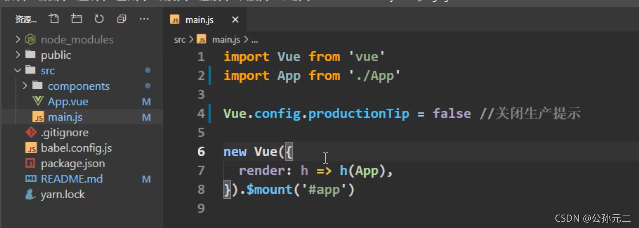Switch to the main.js editor tab
The width and height of the screenshot is (639, 228).
(x=199, y=20)
